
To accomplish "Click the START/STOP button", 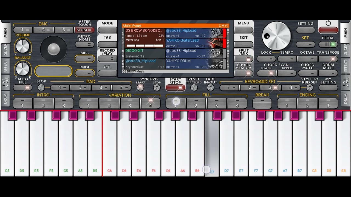I will coord(175,88).
